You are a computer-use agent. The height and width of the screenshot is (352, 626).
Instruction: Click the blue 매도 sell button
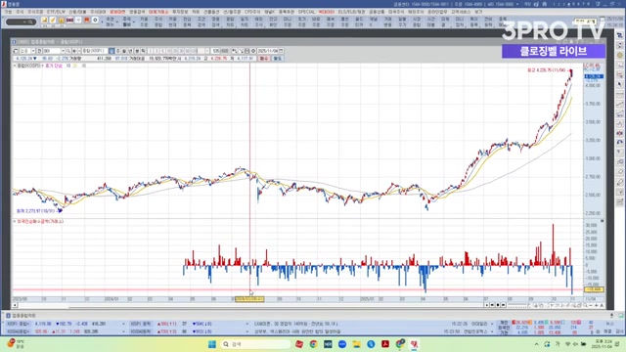point(277,59)
